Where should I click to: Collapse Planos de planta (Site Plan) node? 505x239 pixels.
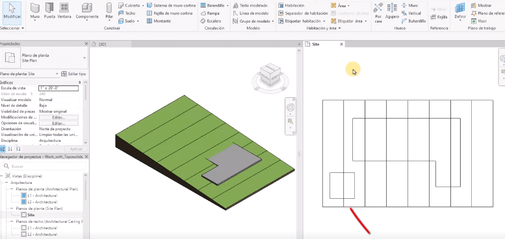pyautogui.click(x=12, y=209)
